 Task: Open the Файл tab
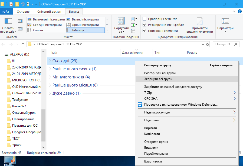pyautogui.click(x=6, y=12)
